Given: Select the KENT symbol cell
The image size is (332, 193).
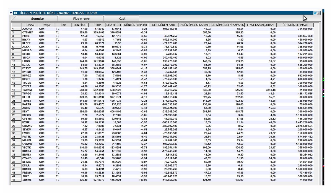Looking at the screenshot, I should click(x=30, y=112).
